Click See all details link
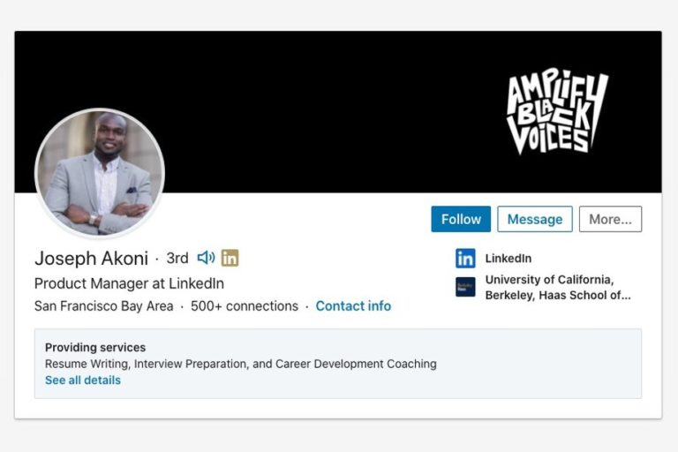The image size is (678, 452). [x=83, y=380]
